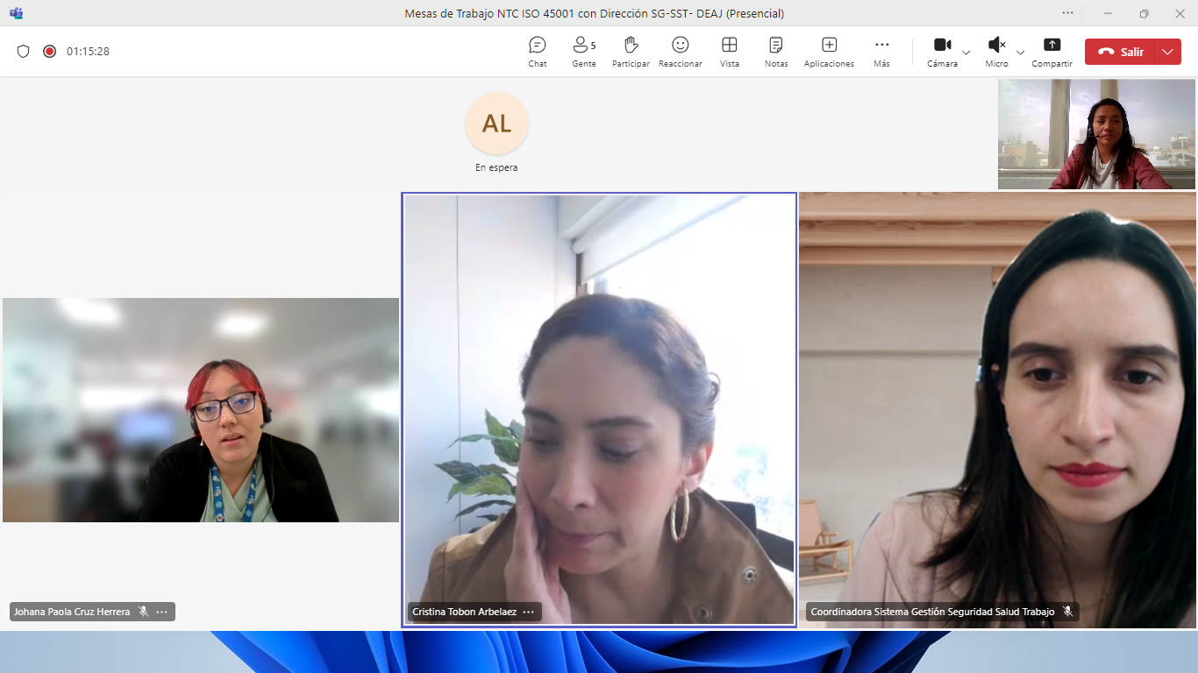The width and height of the screenshot is (1198, 673).
Task: Restore down the meeting window
Action: [x=1144, y=13]
